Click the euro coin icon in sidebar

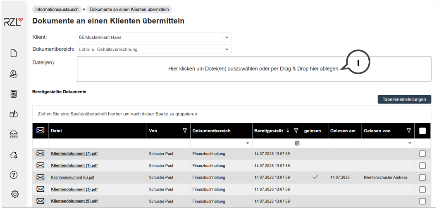click(x=14, y=74)
